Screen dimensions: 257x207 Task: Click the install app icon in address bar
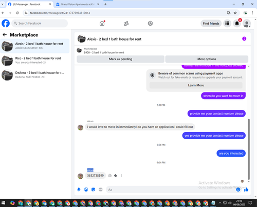229,13
